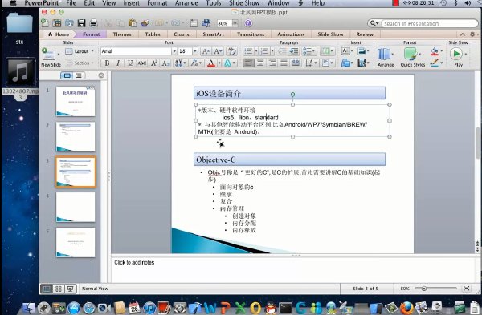Open the Transitions ribbon tab
Screen dimensions: 482x315
click(251, 34)
